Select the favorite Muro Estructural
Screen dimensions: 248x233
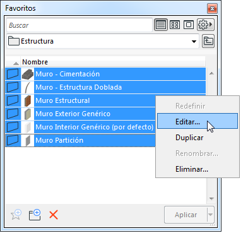[x=80, y=100]
